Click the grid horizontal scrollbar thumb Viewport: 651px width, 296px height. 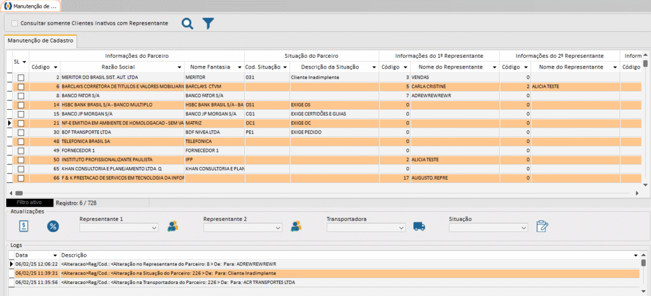pos(18,193)
